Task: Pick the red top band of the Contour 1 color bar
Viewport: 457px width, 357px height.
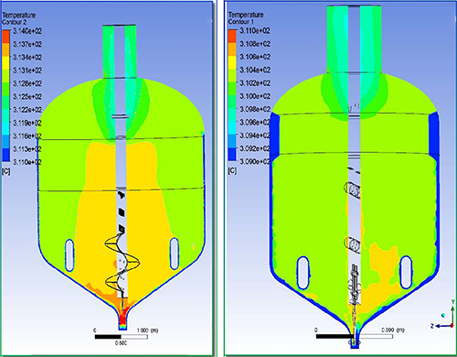Action: point(232,36)
